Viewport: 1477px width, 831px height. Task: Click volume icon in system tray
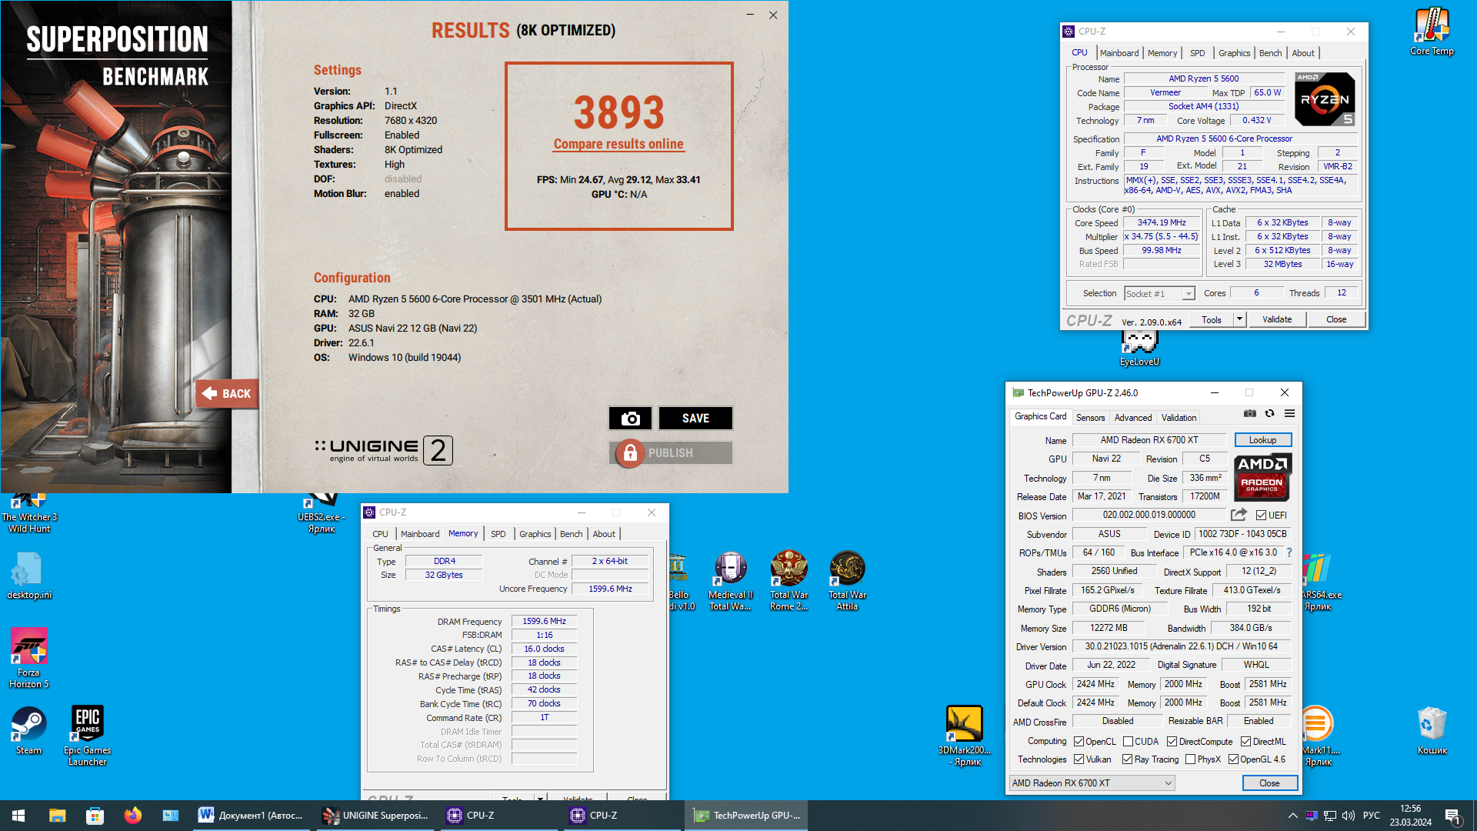pos(1348,816)
